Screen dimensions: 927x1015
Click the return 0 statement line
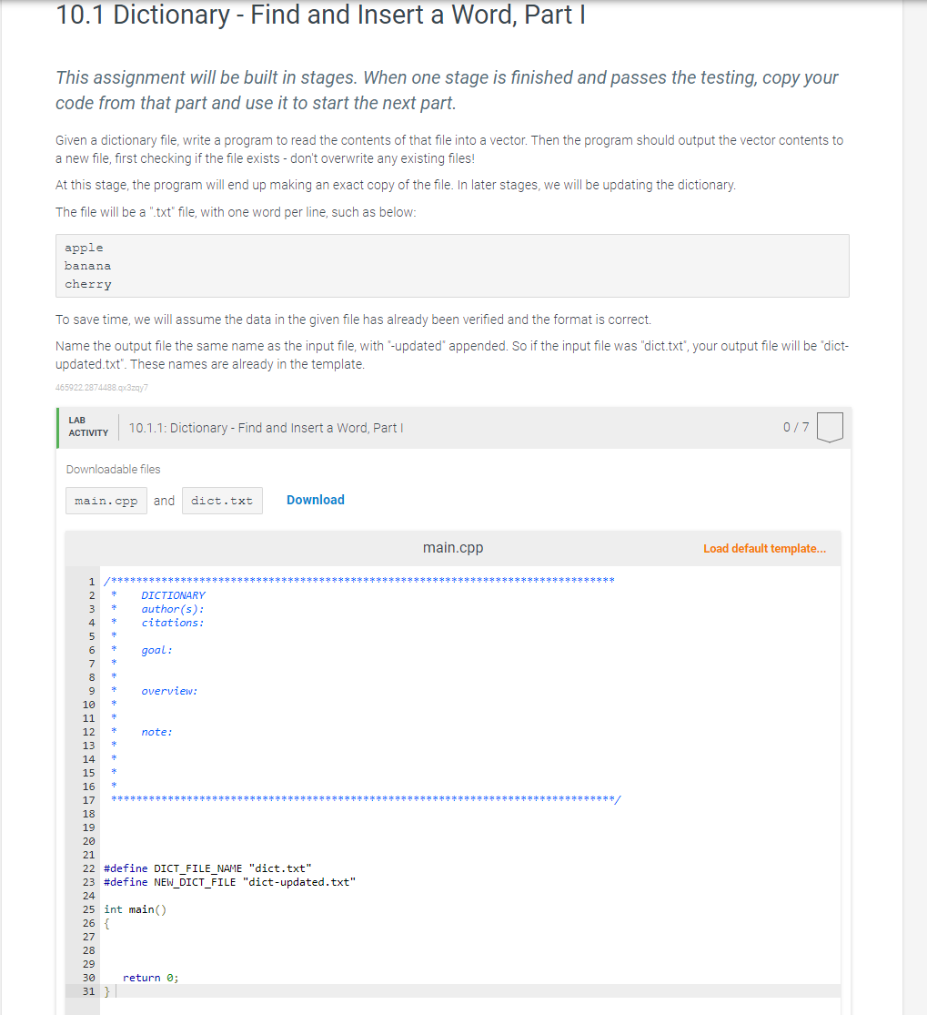click(151, 977)
